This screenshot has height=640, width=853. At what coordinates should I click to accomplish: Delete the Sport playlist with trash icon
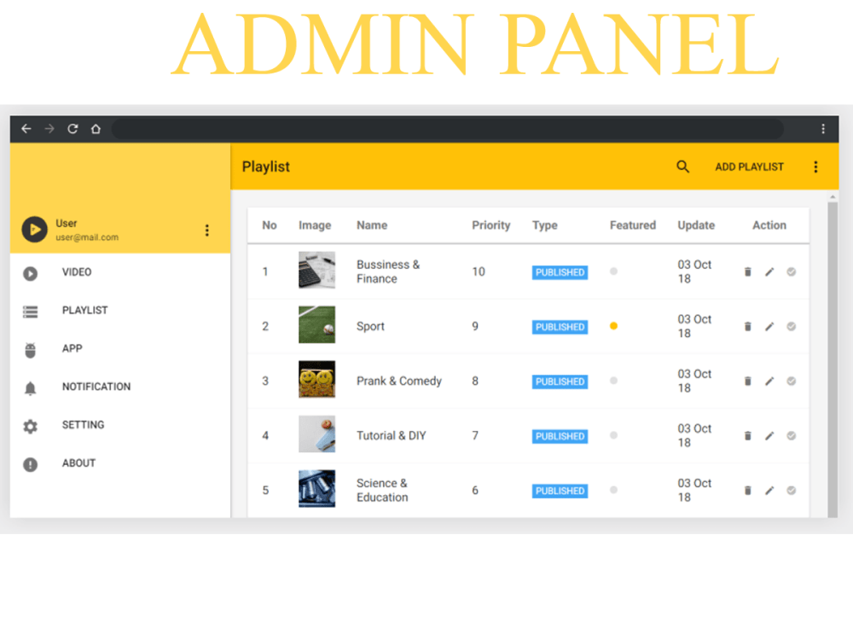[747, 326]
